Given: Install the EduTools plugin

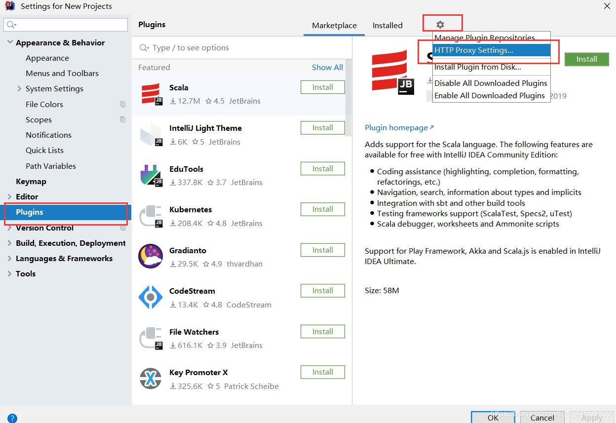Looking at the screenshot, I should point(323,169).
